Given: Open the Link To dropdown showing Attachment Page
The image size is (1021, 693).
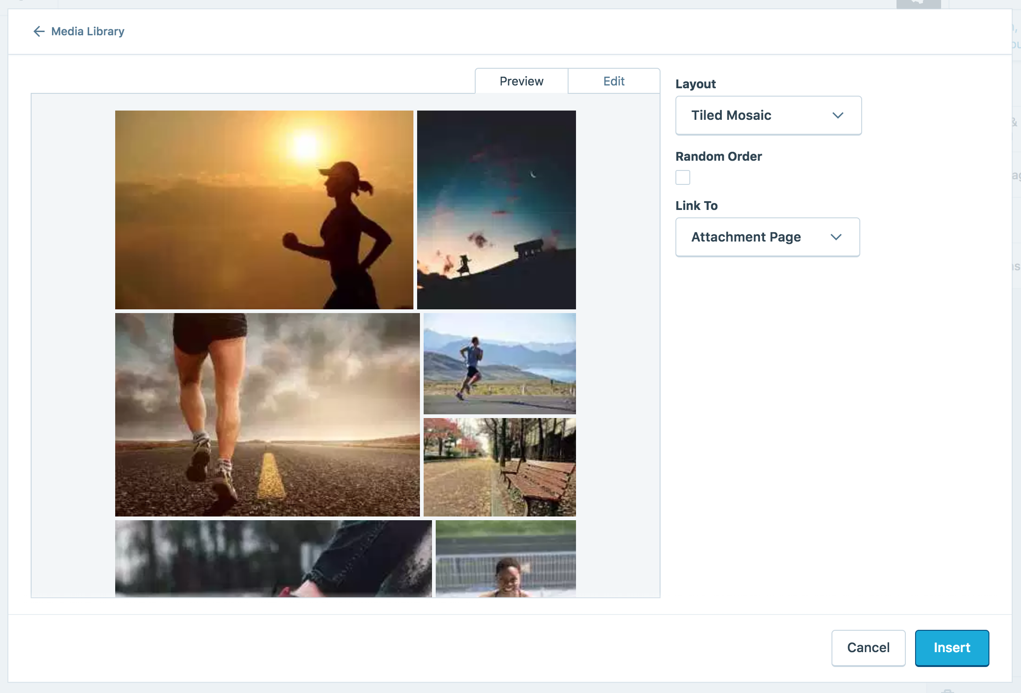Looking at the screenshot, I should (x=767, y=237).
